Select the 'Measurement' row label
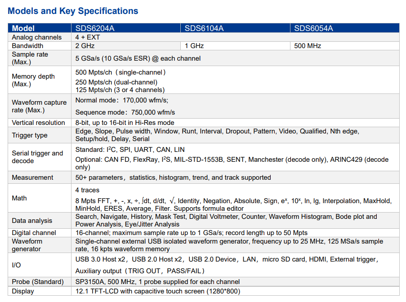Viewport: 406px width, 302px height. 32,178
